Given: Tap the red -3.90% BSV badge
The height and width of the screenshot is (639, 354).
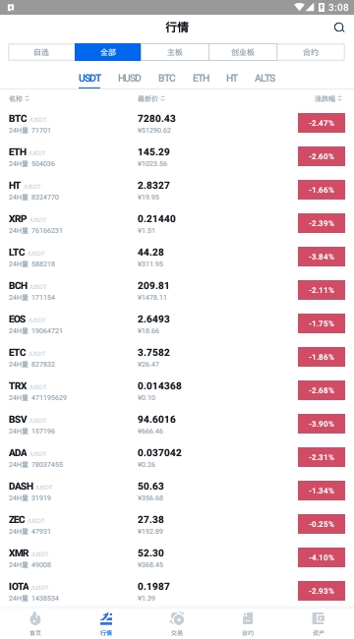Looking at the screenshot, I should (x=322, y=424).
